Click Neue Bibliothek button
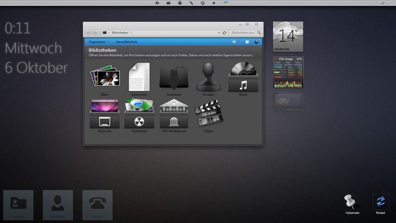Viewport: 396px width, 223px height. [x=126, y=42]
